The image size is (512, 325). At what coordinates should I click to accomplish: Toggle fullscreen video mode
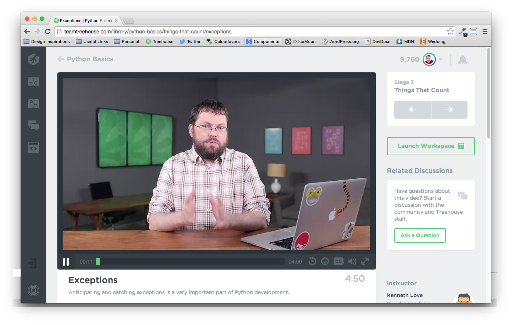(365, 261)
